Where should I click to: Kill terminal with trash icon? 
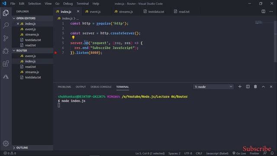pos(255,87)
